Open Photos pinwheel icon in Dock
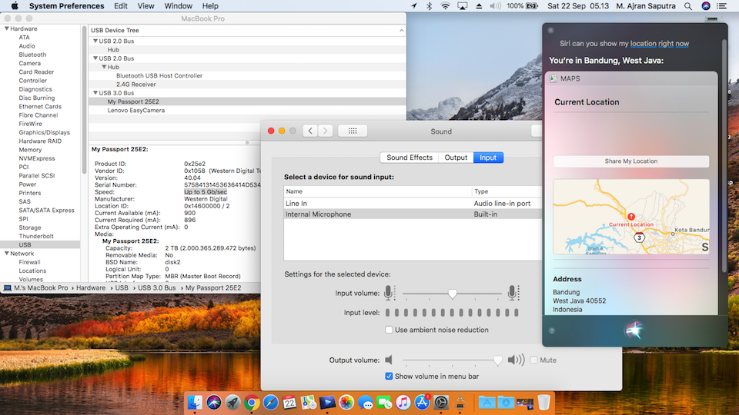Viewport: 739px width, 415px height. (x=346, y=403)
